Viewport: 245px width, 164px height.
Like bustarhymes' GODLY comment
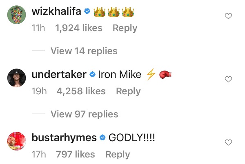[229, 142]
